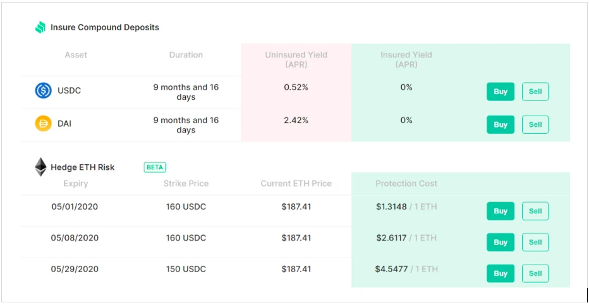Viewport: 589px width, 305px height.
Task: Sell insured USDC deposit
Action: (535, 92)
